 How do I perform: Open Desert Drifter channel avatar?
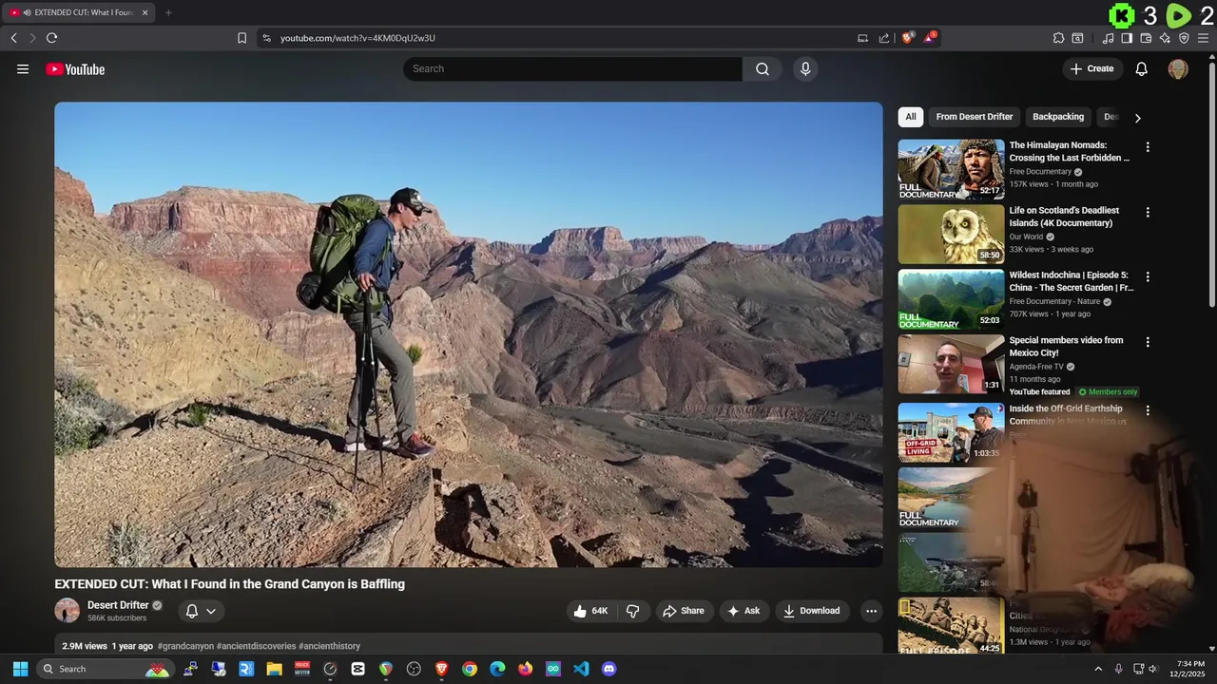(68, 611)
